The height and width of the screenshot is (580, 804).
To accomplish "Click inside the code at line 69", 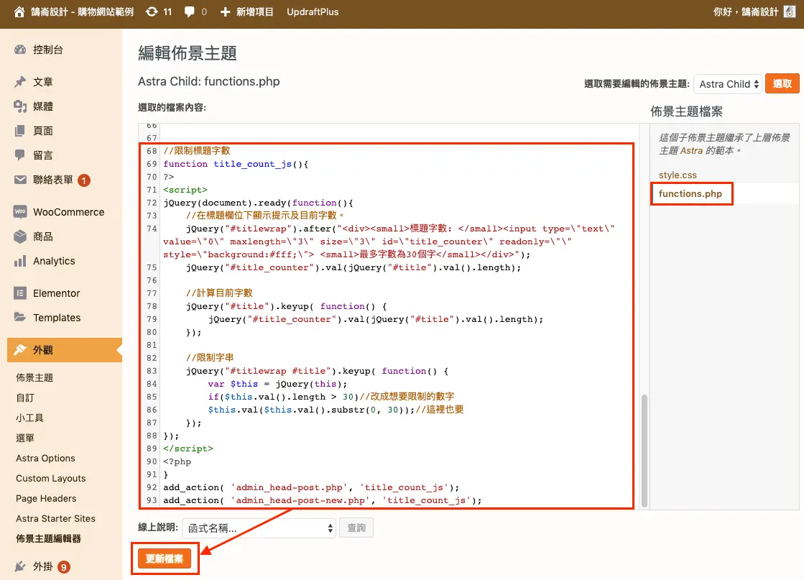I will pos(236,164).
